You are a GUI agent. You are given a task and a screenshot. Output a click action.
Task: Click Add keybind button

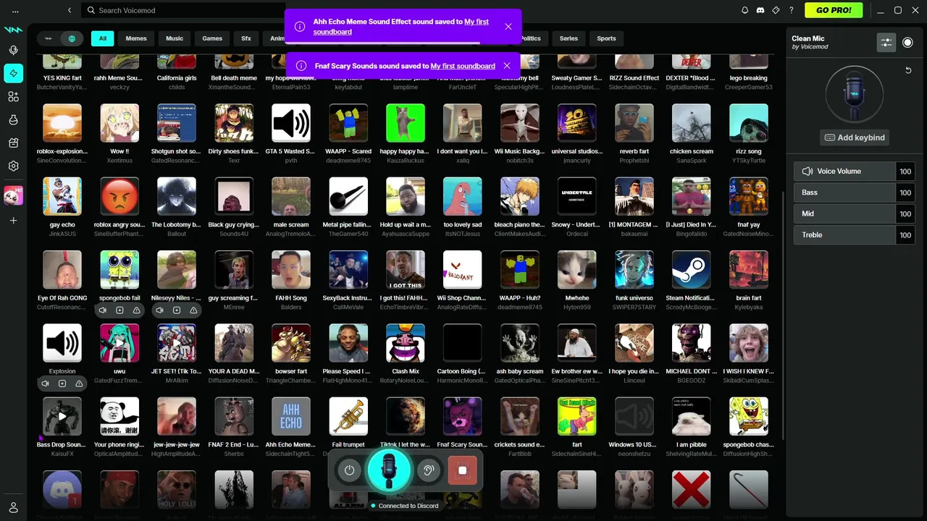pyautogui.click(x=855, y=137)
